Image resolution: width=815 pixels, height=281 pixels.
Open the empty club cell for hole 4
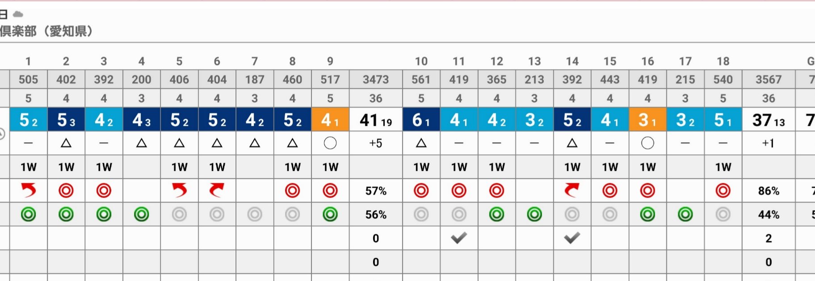142,167
